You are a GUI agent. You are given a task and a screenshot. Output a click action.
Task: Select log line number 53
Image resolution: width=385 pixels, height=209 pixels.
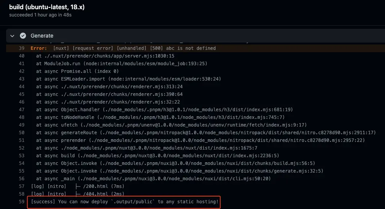tap(21, 156)
